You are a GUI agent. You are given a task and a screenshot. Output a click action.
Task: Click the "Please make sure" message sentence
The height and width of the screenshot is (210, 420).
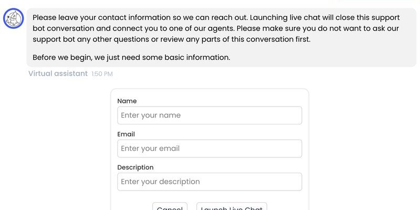tap(216, 34)
